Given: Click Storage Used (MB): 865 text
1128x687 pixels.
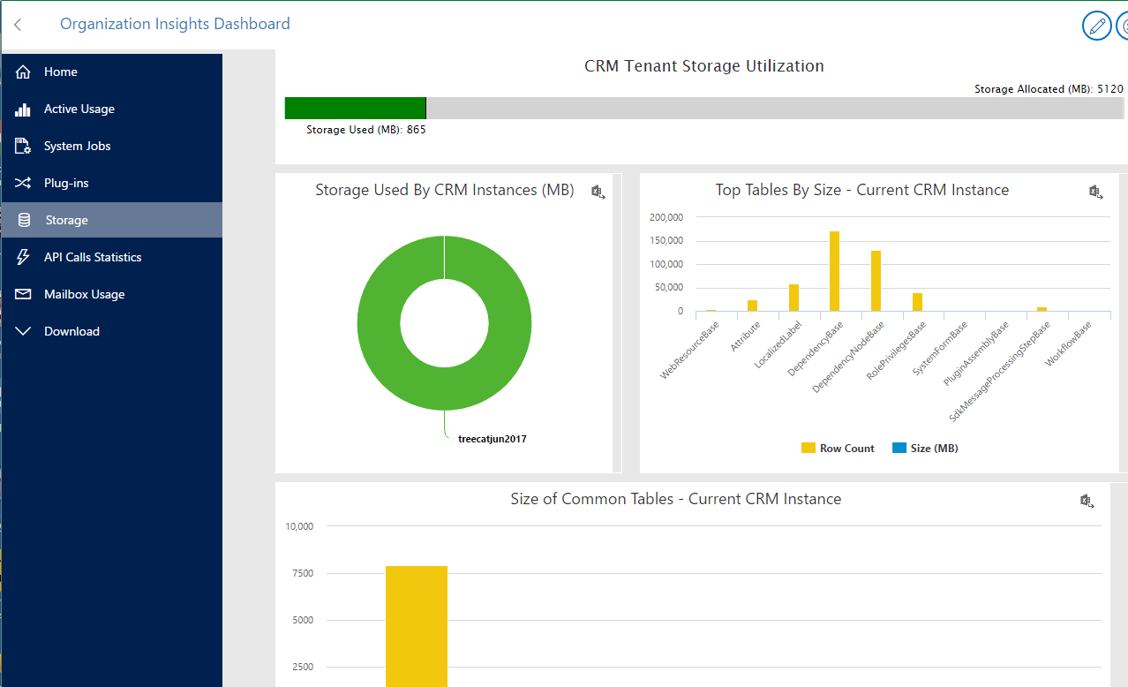Looking at the screenshot, I should click(366, 130).
